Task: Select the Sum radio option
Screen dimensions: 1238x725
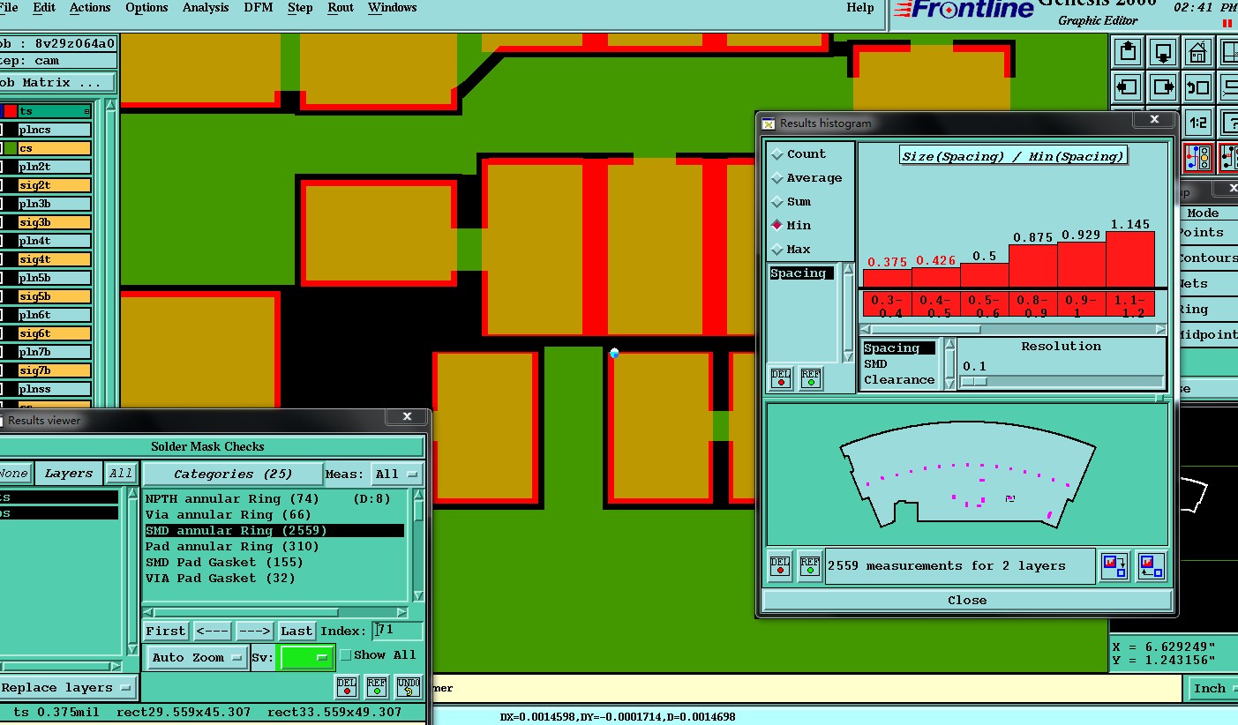Action: click(777, 202)
